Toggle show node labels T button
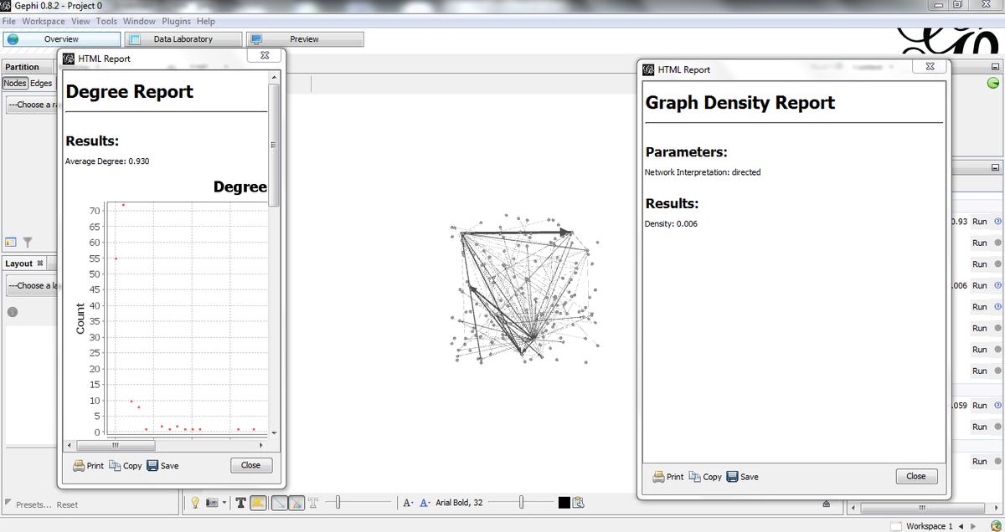The height and width of the screenshot is (532, 1005). [x=240, y=503]
